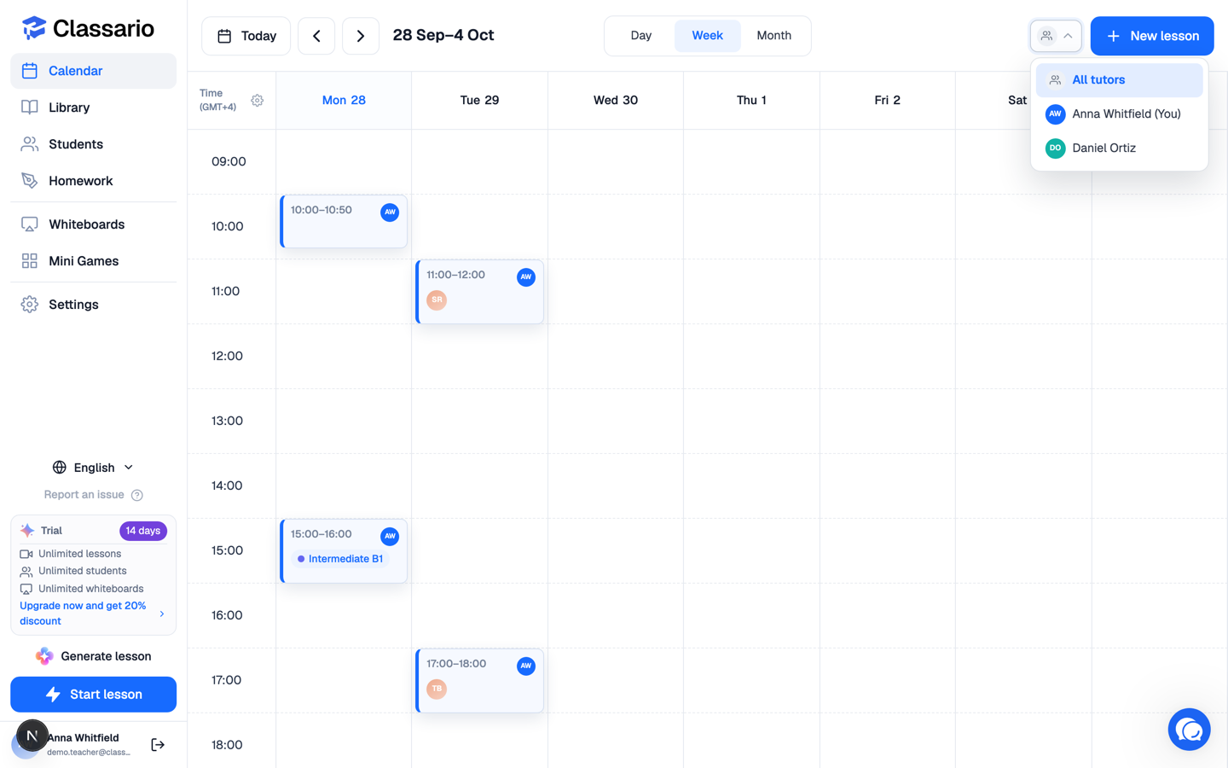Click the Intermediate B1 tag
This screenshot has height=768, width=1228.
click(x=340, y=559)
